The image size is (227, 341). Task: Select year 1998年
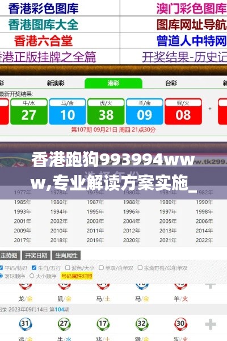coord(204,211)
